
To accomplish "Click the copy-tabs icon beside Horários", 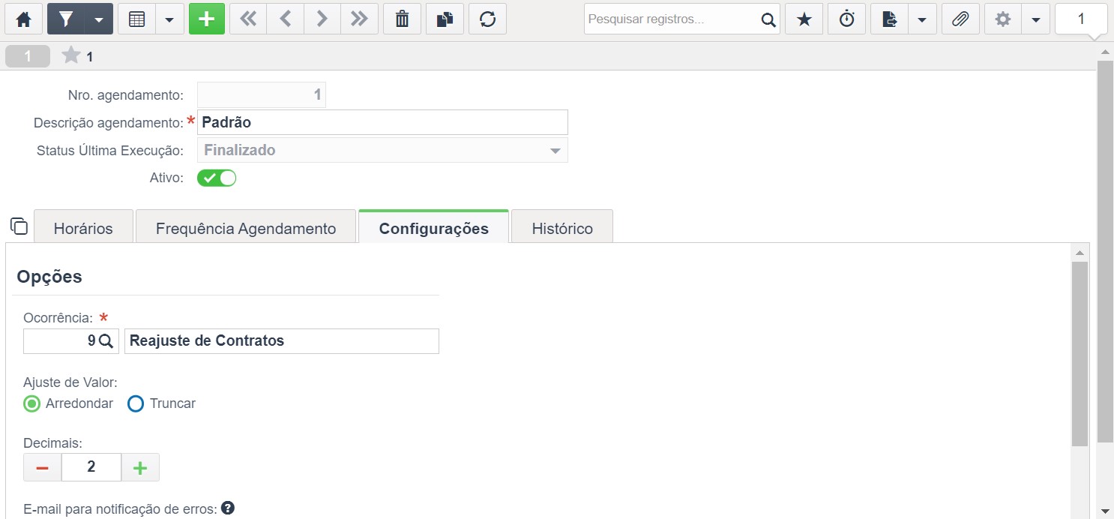I will [x=19, y=226].
